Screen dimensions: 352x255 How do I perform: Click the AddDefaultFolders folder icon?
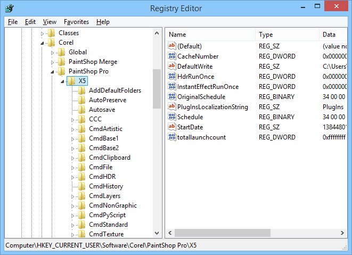[81, 91]
